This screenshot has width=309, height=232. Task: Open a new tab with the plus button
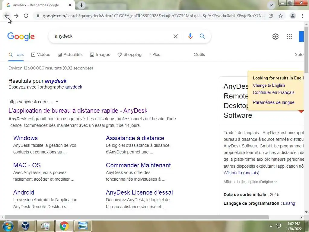pos(81,5)
